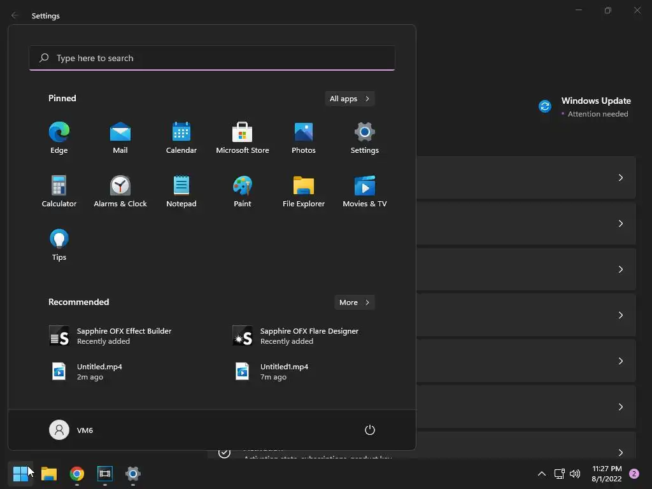Open Microsoft Store from pinned apps
The image size is (652, 489).
point(243,138)
